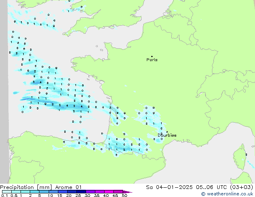
Task: Pick the 30–35 mm purple legend swatch
Action: 90,192
